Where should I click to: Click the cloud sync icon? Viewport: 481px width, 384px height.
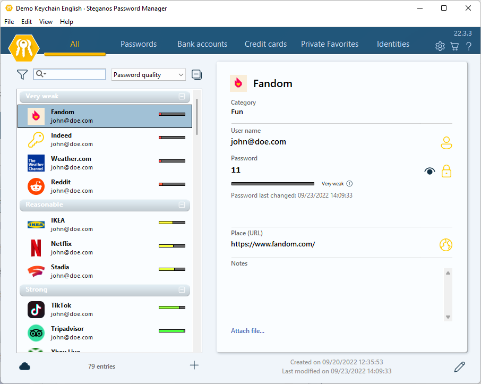(24, 366)
